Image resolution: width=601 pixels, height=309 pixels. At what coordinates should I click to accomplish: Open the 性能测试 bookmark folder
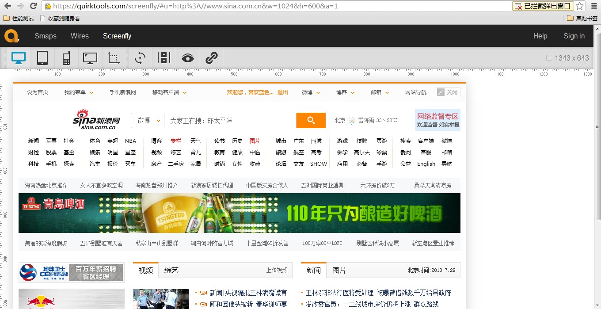click(x=19, y=18)
